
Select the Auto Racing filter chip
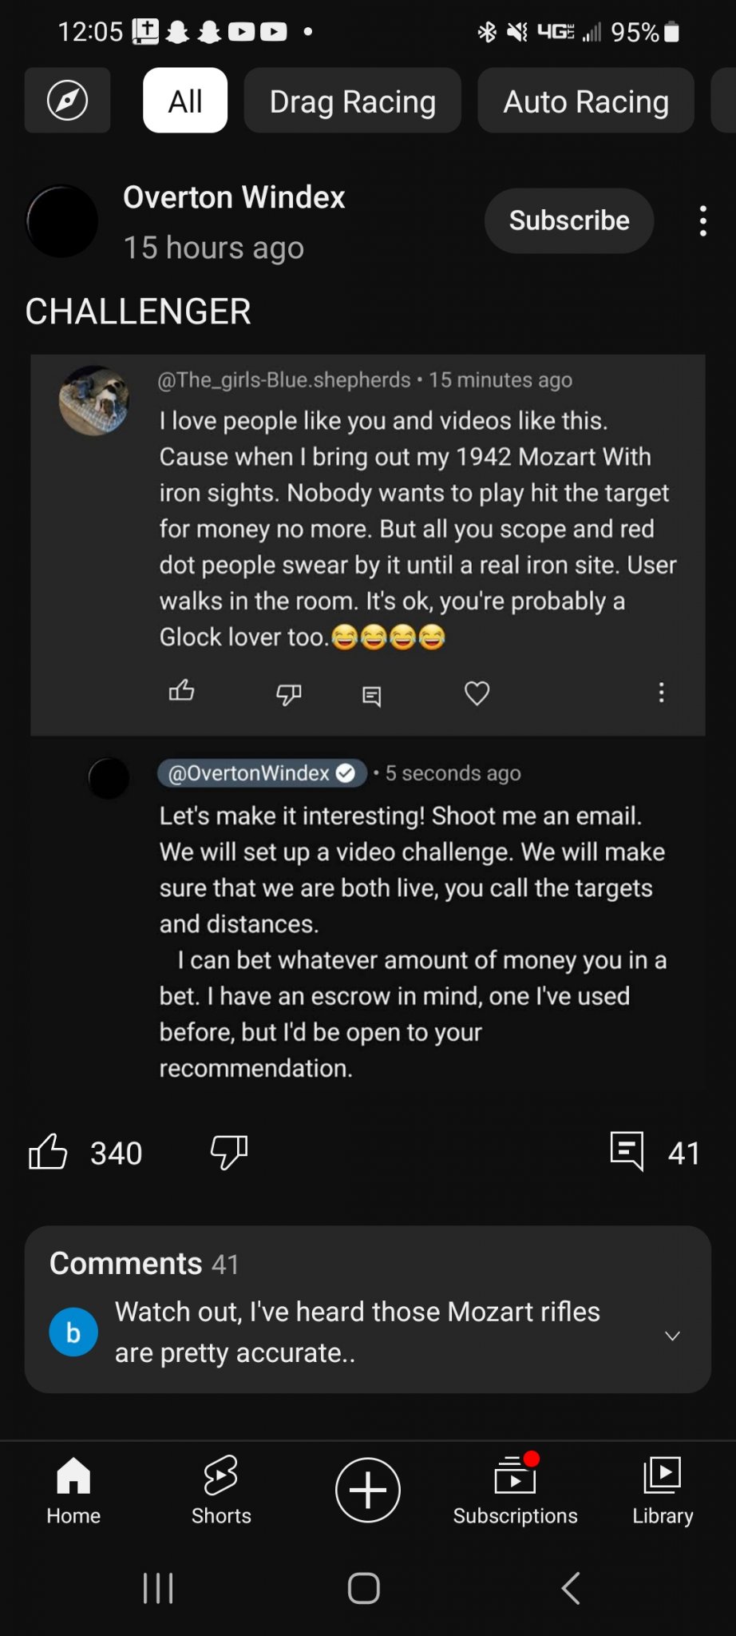pyautogui.click(x=585, y=101)
